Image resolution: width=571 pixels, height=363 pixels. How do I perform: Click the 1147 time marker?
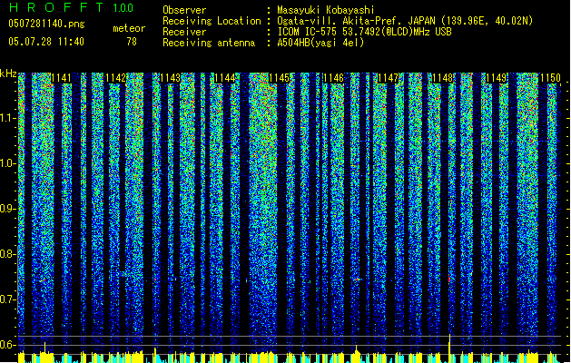(388, 78)
